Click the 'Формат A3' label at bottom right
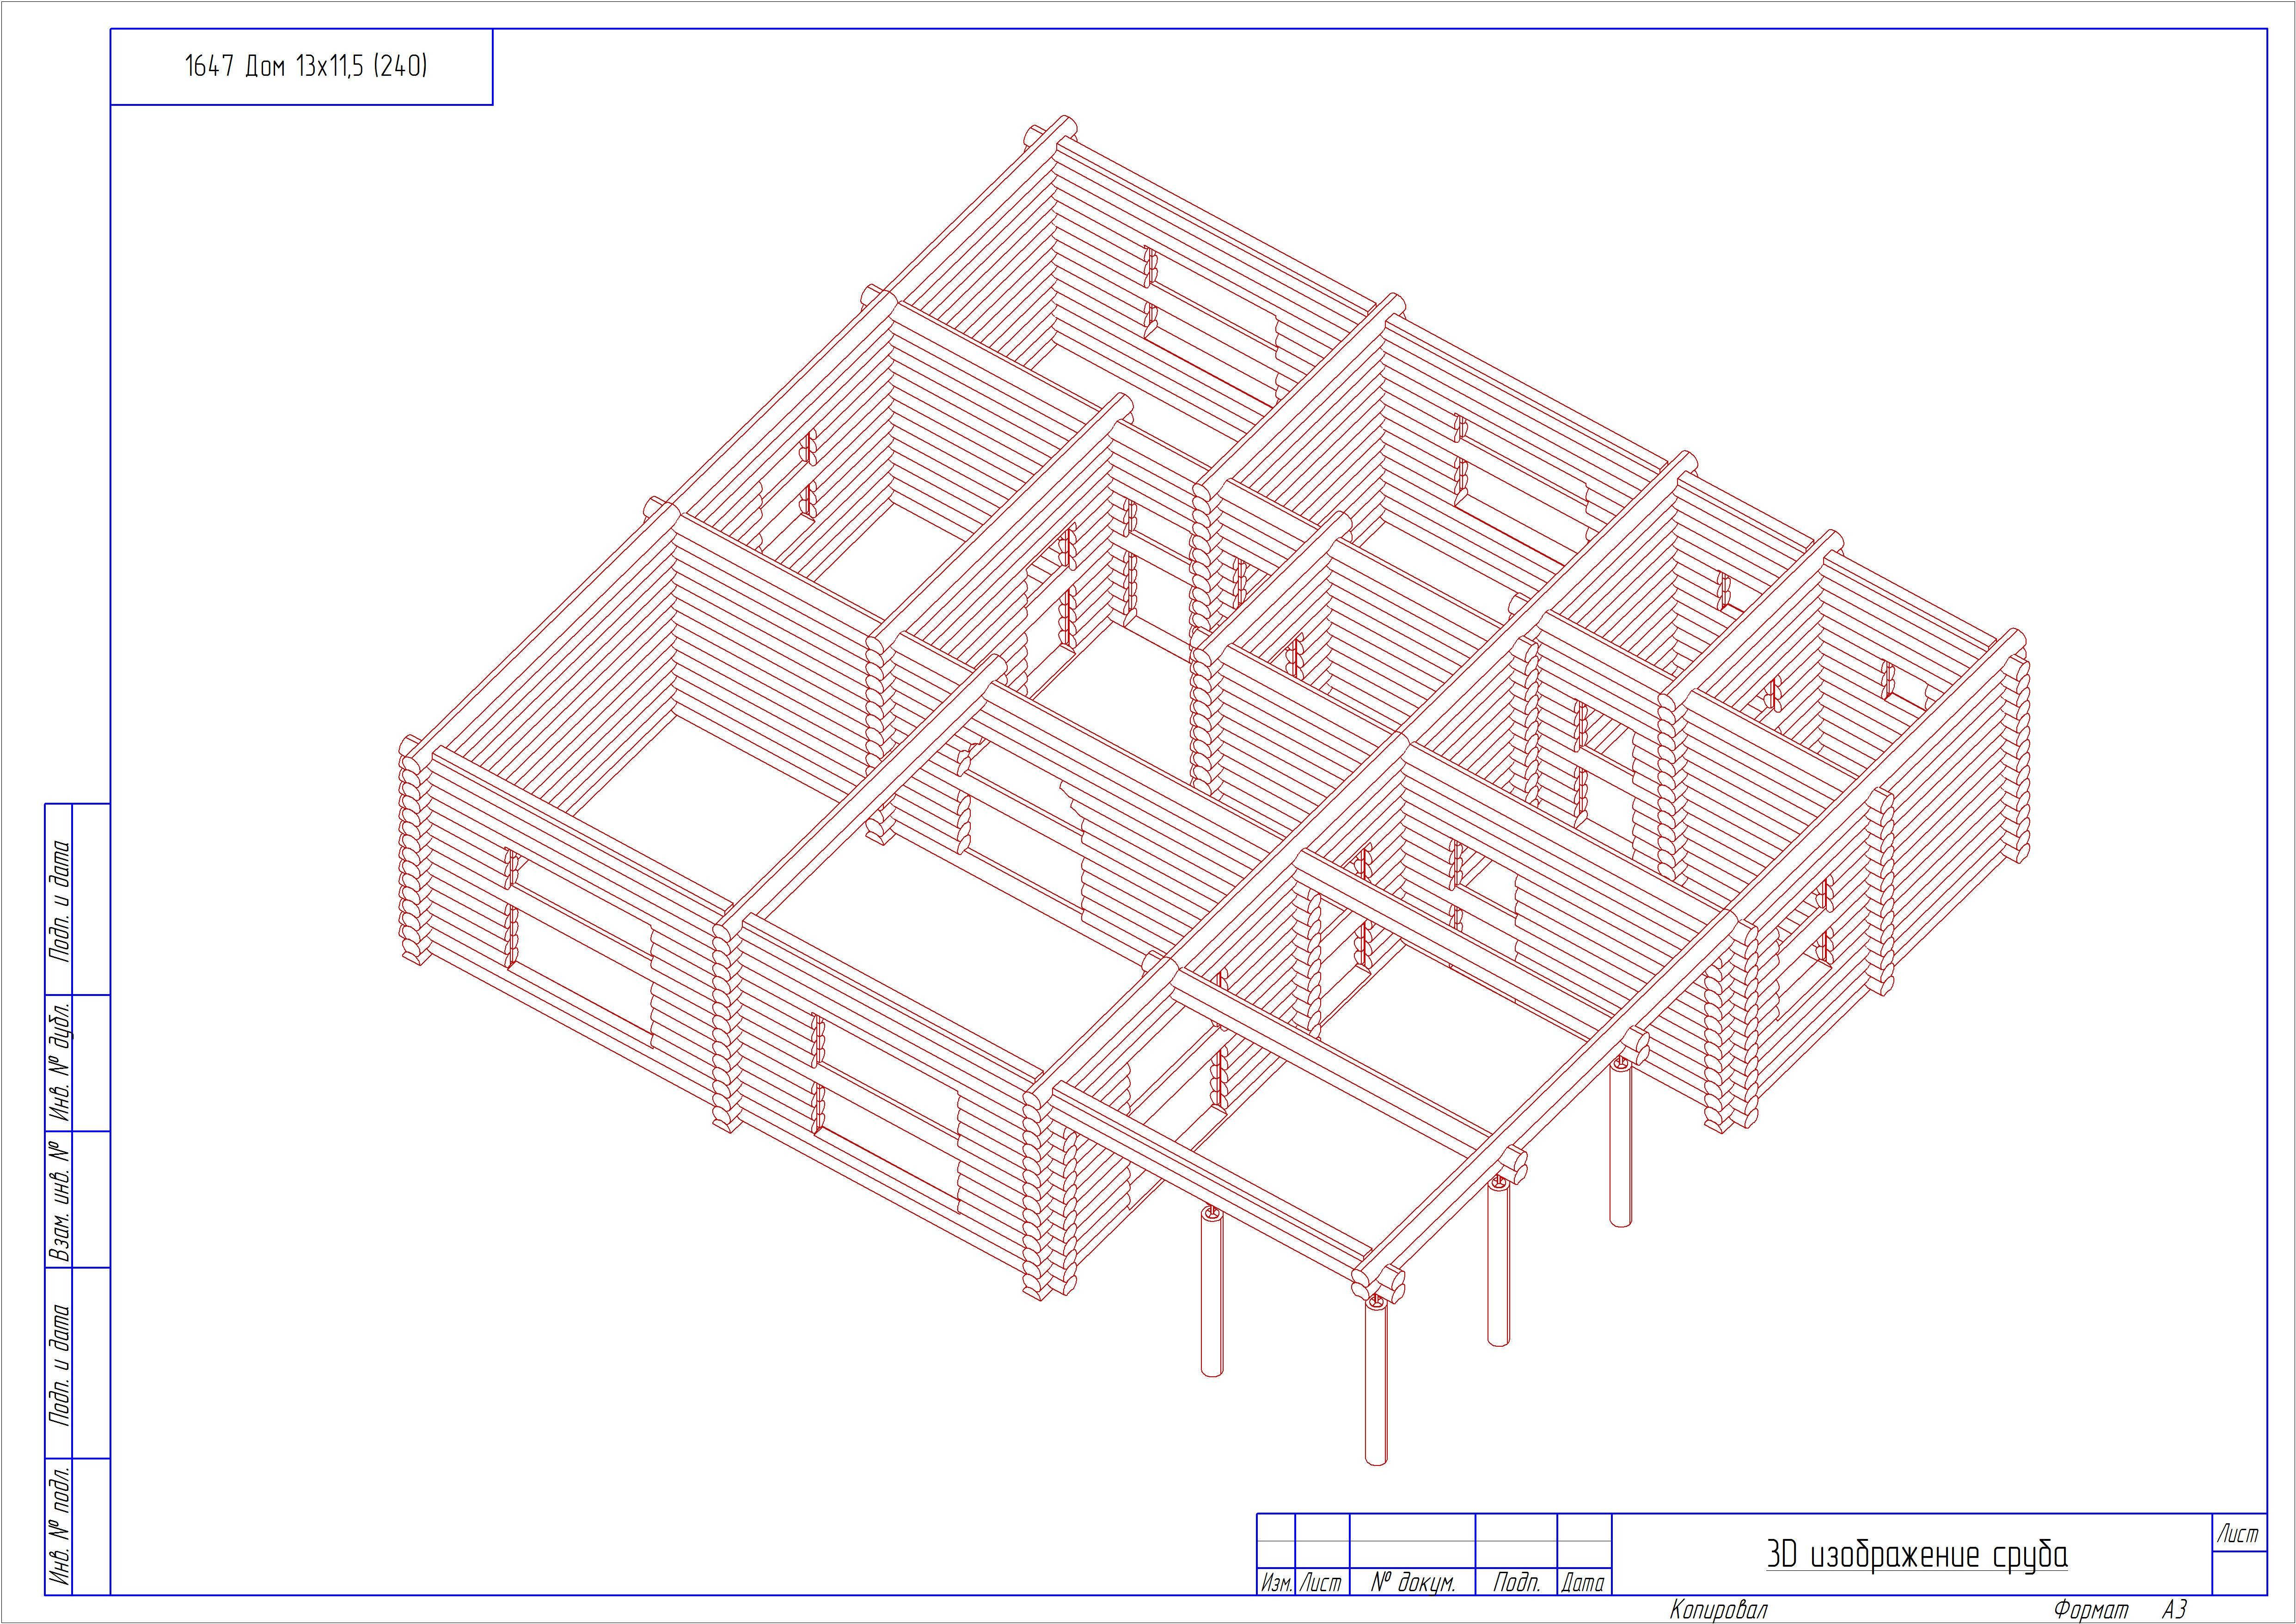Screen dimensions: 2296x1624 coord(2118,1610)
